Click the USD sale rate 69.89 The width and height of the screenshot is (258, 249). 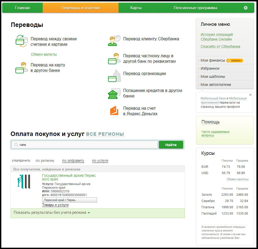241,173
